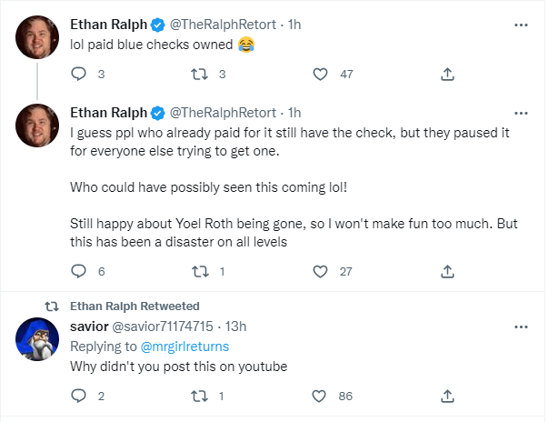Like the 'paid blue checks owned' tweet
558x422 pixels.
(x=320, y=74)
